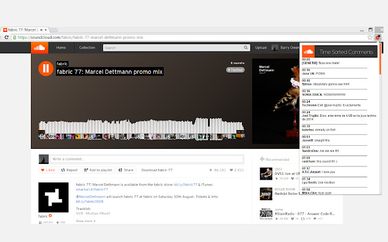Expand description with Show more
Image resolution: width=388 pixels, height=242 pixels.
pyautogui.click(x=85, y=221)
